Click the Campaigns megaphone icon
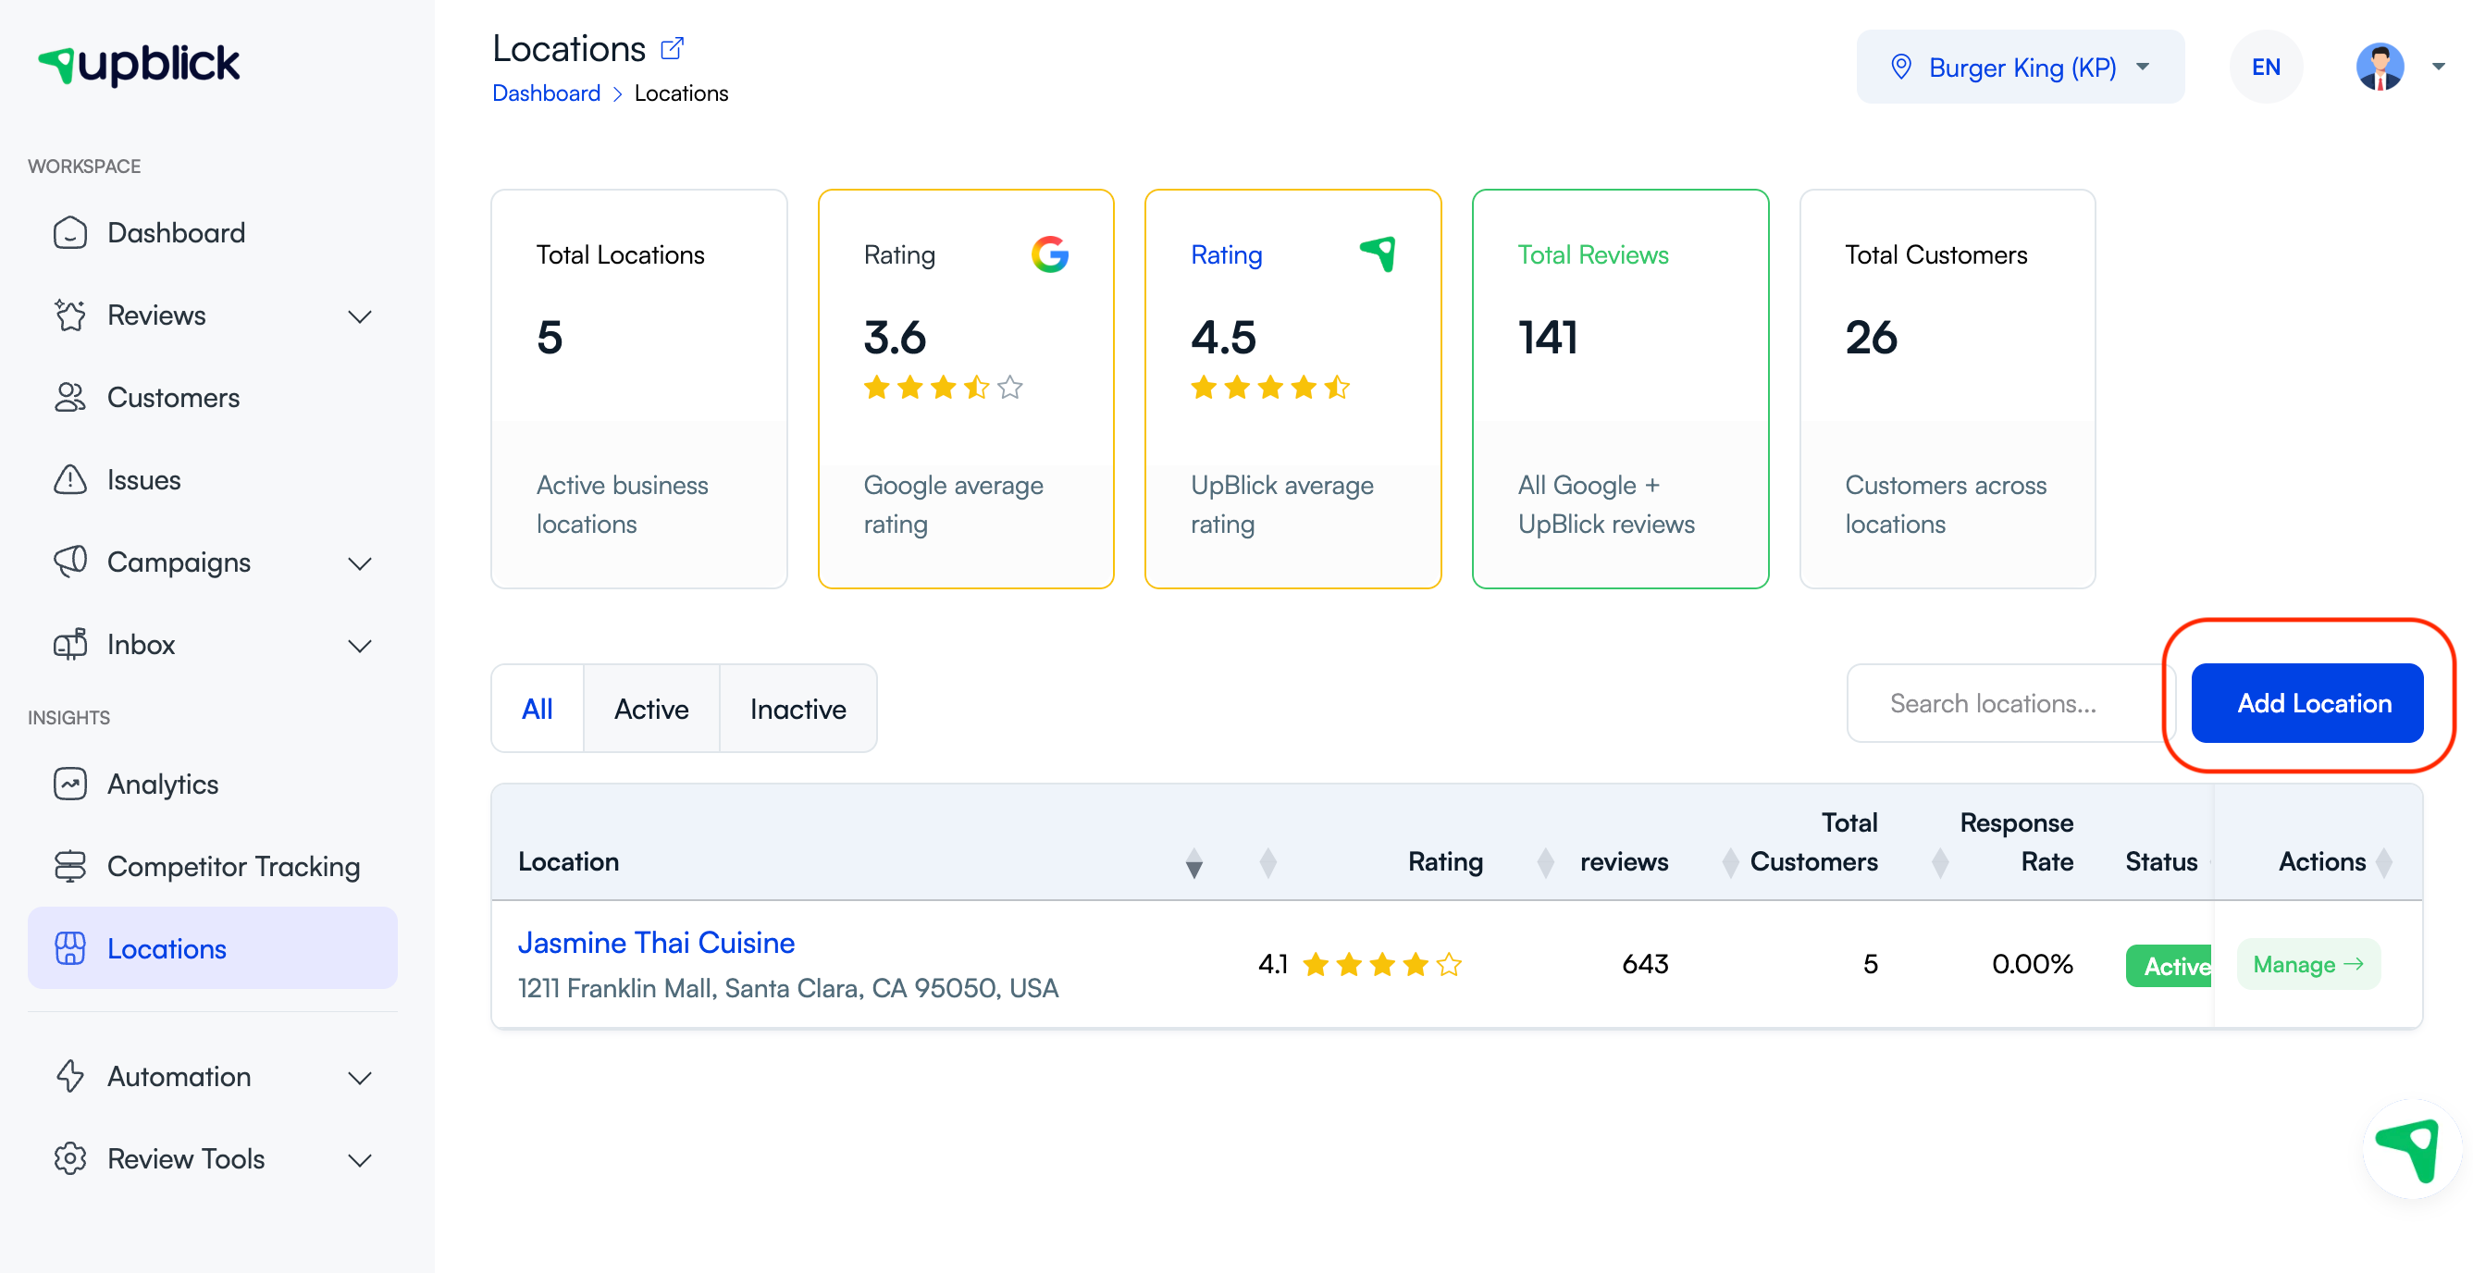This screenshot has width=2473, height=1273. (70, 562)
